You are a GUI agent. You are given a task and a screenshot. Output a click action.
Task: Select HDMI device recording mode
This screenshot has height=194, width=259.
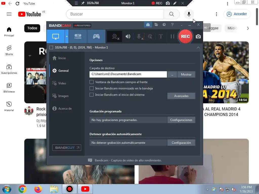(x=78, y=36)
